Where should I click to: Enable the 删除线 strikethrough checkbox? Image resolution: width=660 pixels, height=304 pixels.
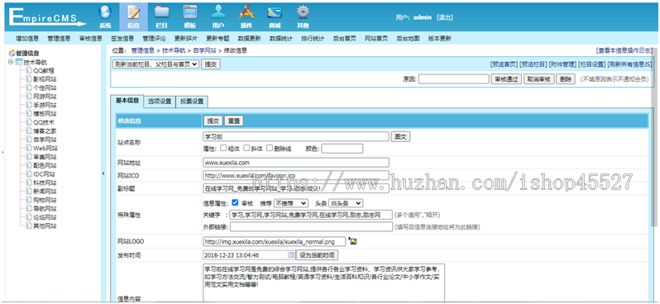pyautogui.click(x=270, y=148)
